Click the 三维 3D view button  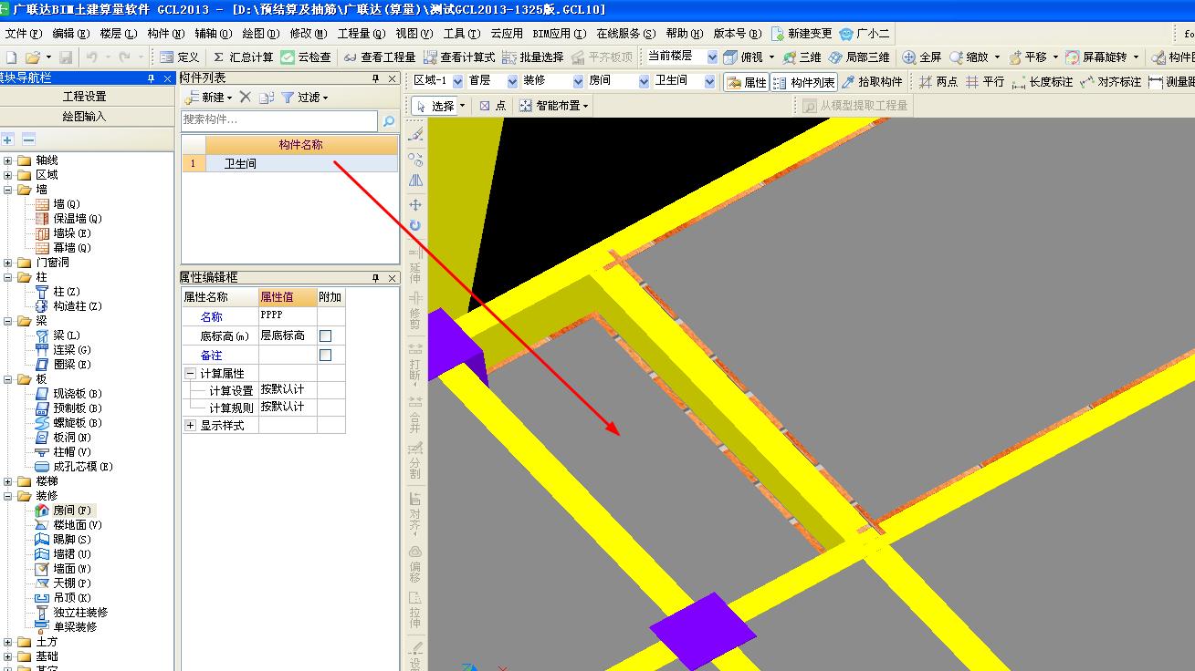802,57
